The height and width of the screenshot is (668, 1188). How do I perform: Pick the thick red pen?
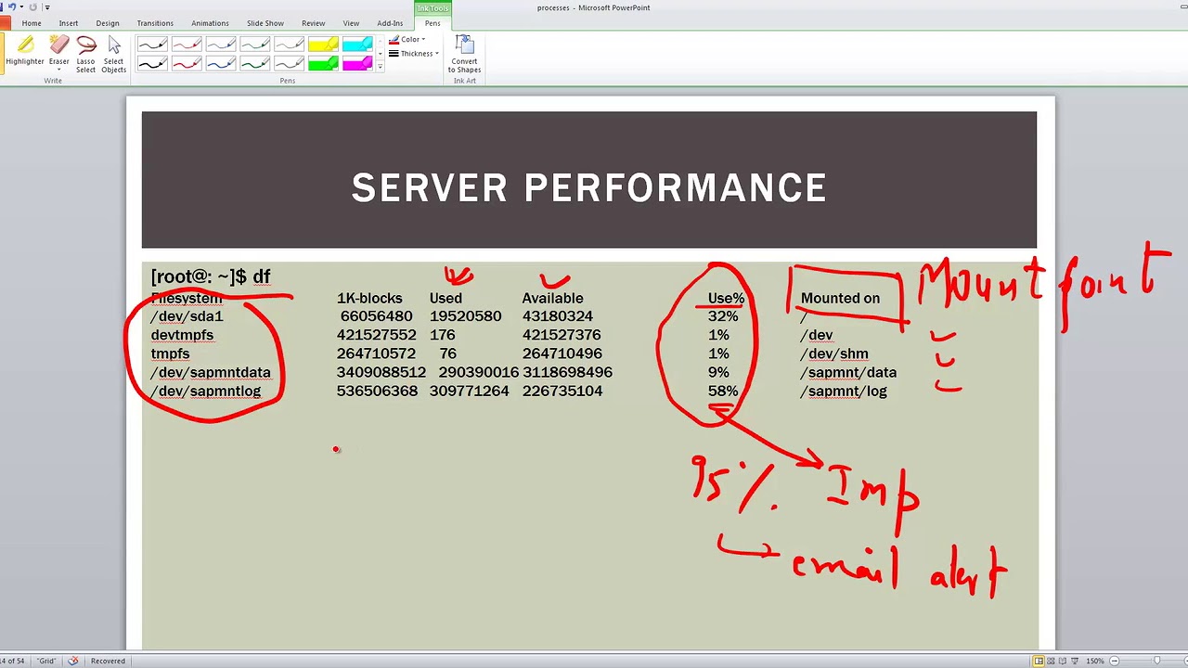(x=187, y=63)
